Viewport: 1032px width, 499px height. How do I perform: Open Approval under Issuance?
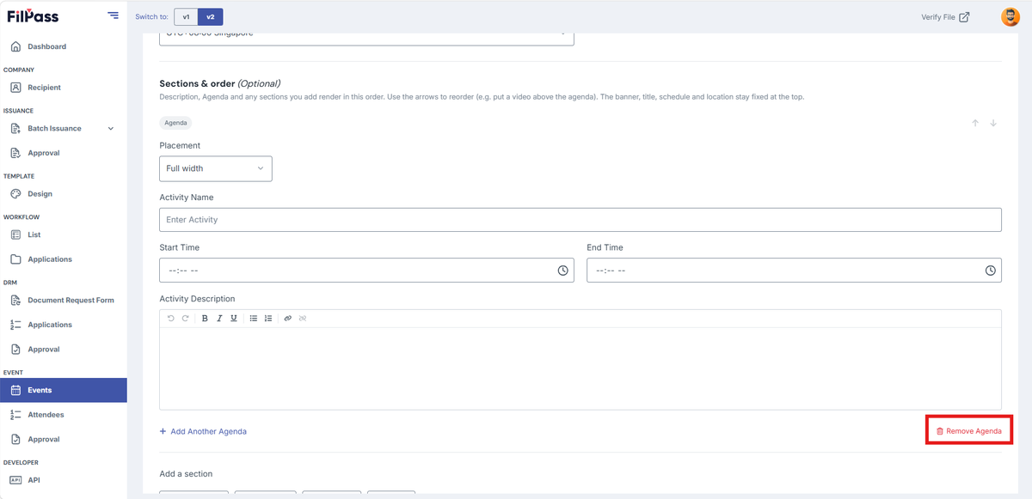click(x=44, y=153)
